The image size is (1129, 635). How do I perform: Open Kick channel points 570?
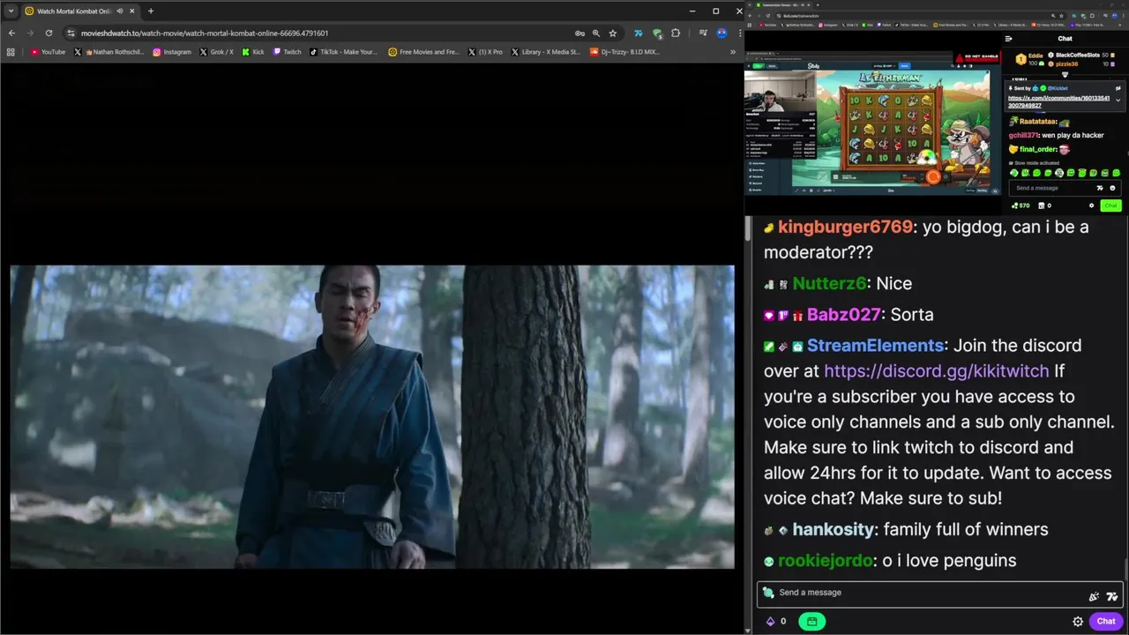click(1020, 205)
